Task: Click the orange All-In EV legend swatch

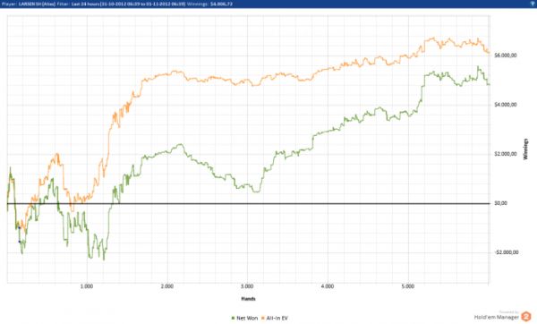Action: tap(263, 318)
